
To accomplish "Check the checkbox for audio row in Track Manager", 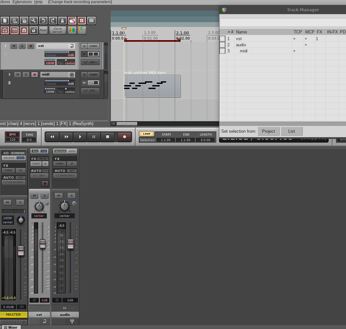I will [223, 45].
